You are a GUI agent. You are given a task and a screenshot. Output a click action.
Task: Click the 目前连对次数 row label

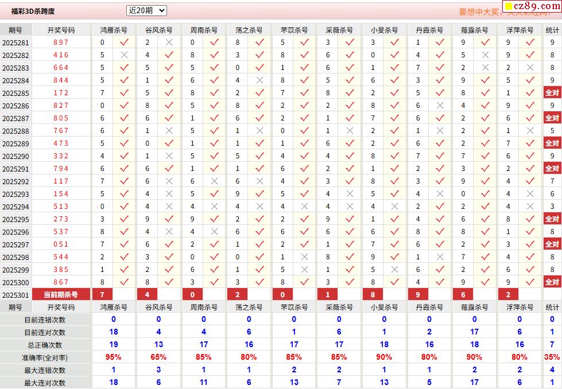(x=45, y=332)
